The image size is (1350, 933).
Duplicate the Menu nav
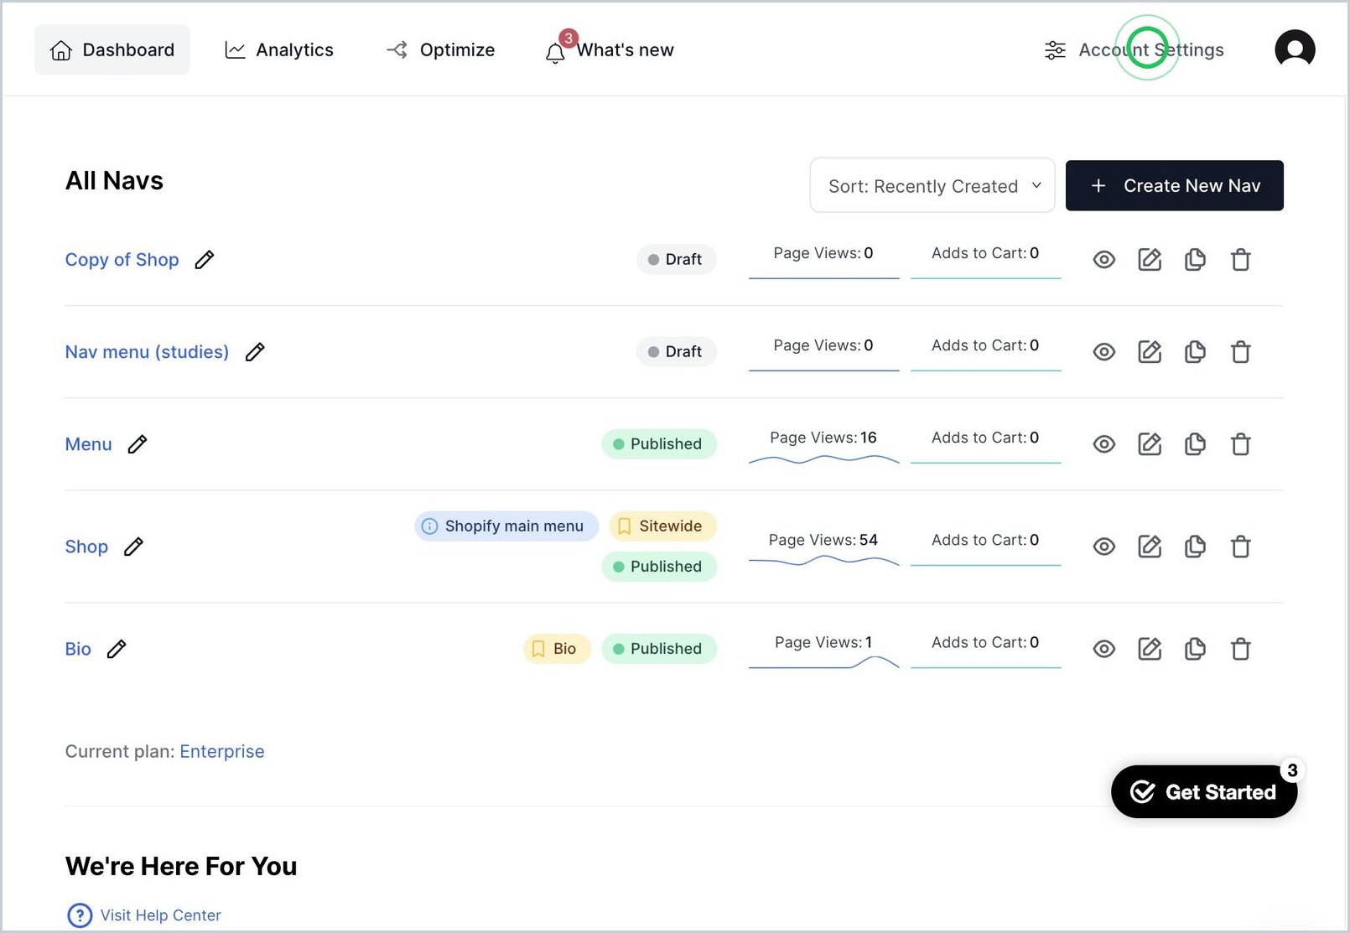point(1195,444)
